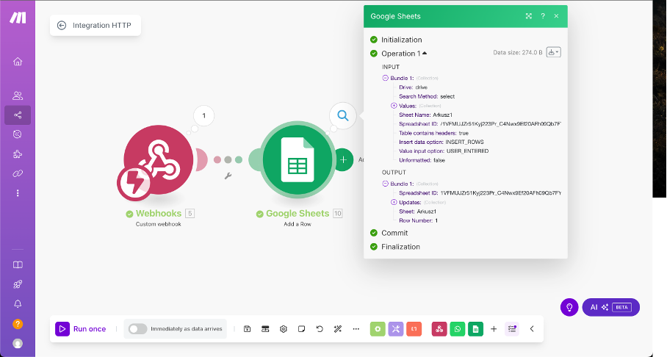Image resolution: width=667 pixels, height=357 pixels.
Task: Open the checklist icon in the toolbar
Action: pos(512,329)
